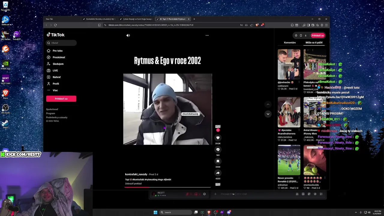Click Discord's plus attachment button
This screenshot has width=384, height=216.
[x=215, y=194]
